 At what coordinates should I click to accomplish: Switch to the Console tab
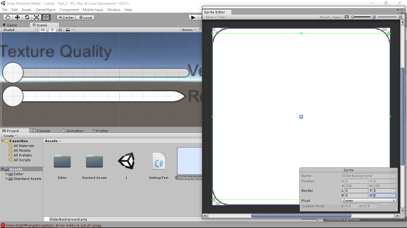point(41,131)
